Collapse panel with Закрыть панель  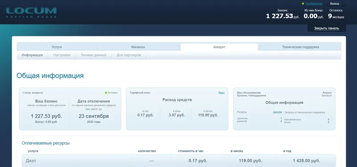point(327,28)
